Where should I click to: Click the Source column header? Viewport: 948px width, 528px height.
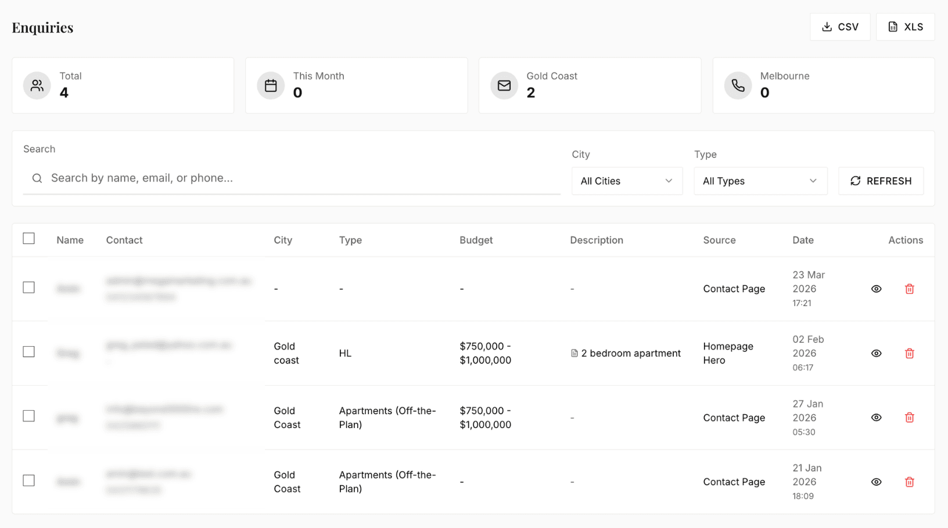pos(719,240)
